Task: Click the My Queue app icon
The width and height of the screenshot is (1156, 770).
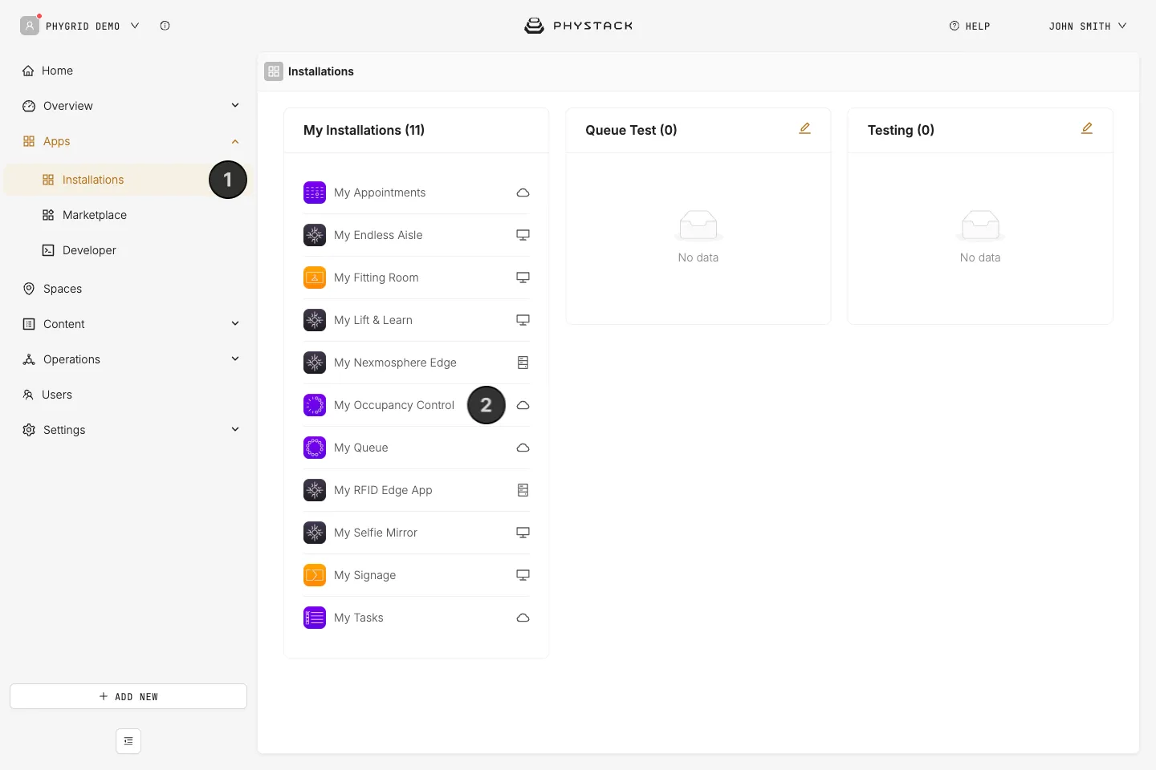Action: [315, 448]
